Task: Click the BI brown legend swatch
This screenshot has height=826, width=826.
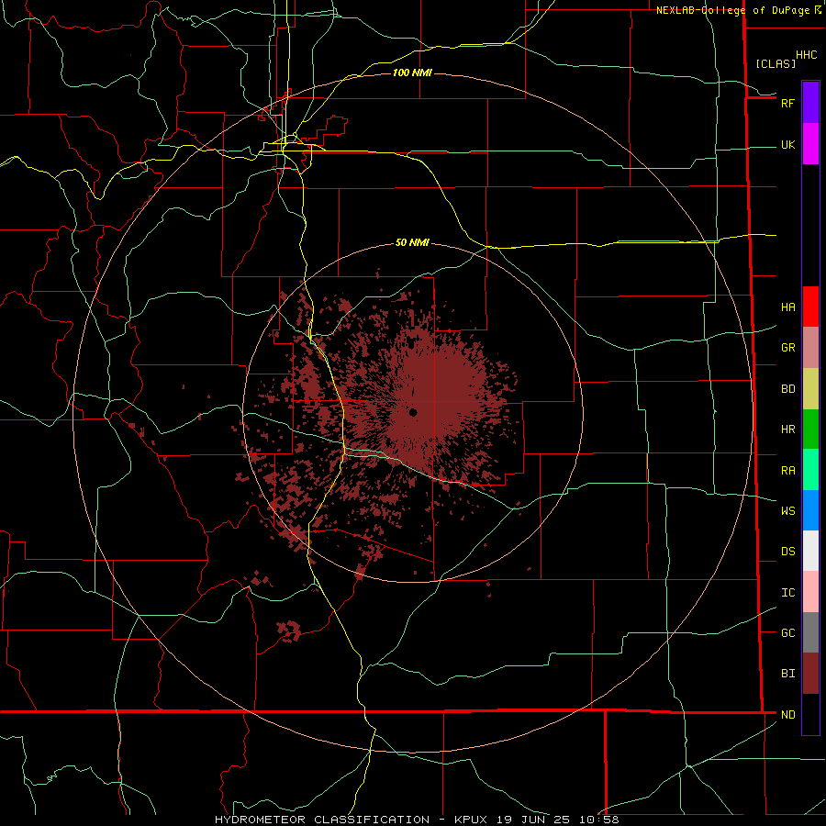Action: pyautogui.click(x=810, y=674)
